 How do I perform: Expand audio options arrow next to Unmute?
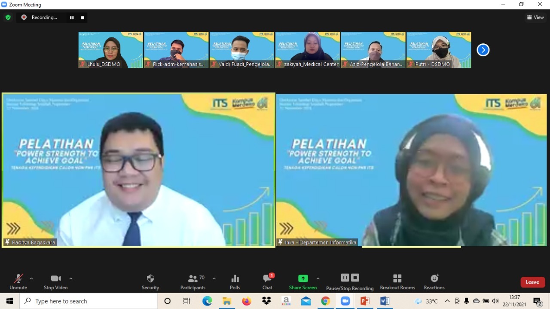coord(31,278)
